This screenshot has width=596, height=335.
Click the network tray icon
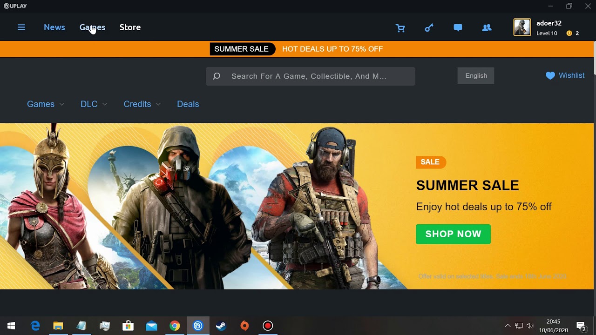pos(519,326)
